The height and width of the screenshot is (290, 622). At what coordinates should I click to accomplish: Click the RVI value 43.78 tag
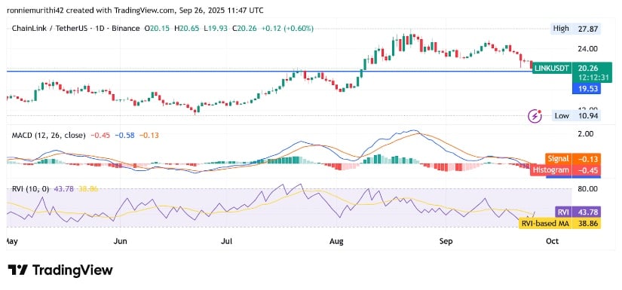[x=587, y=212]
